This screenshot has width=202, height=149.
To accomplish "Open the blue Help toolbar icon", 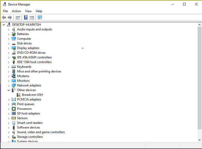I will (x=26, y=17).
